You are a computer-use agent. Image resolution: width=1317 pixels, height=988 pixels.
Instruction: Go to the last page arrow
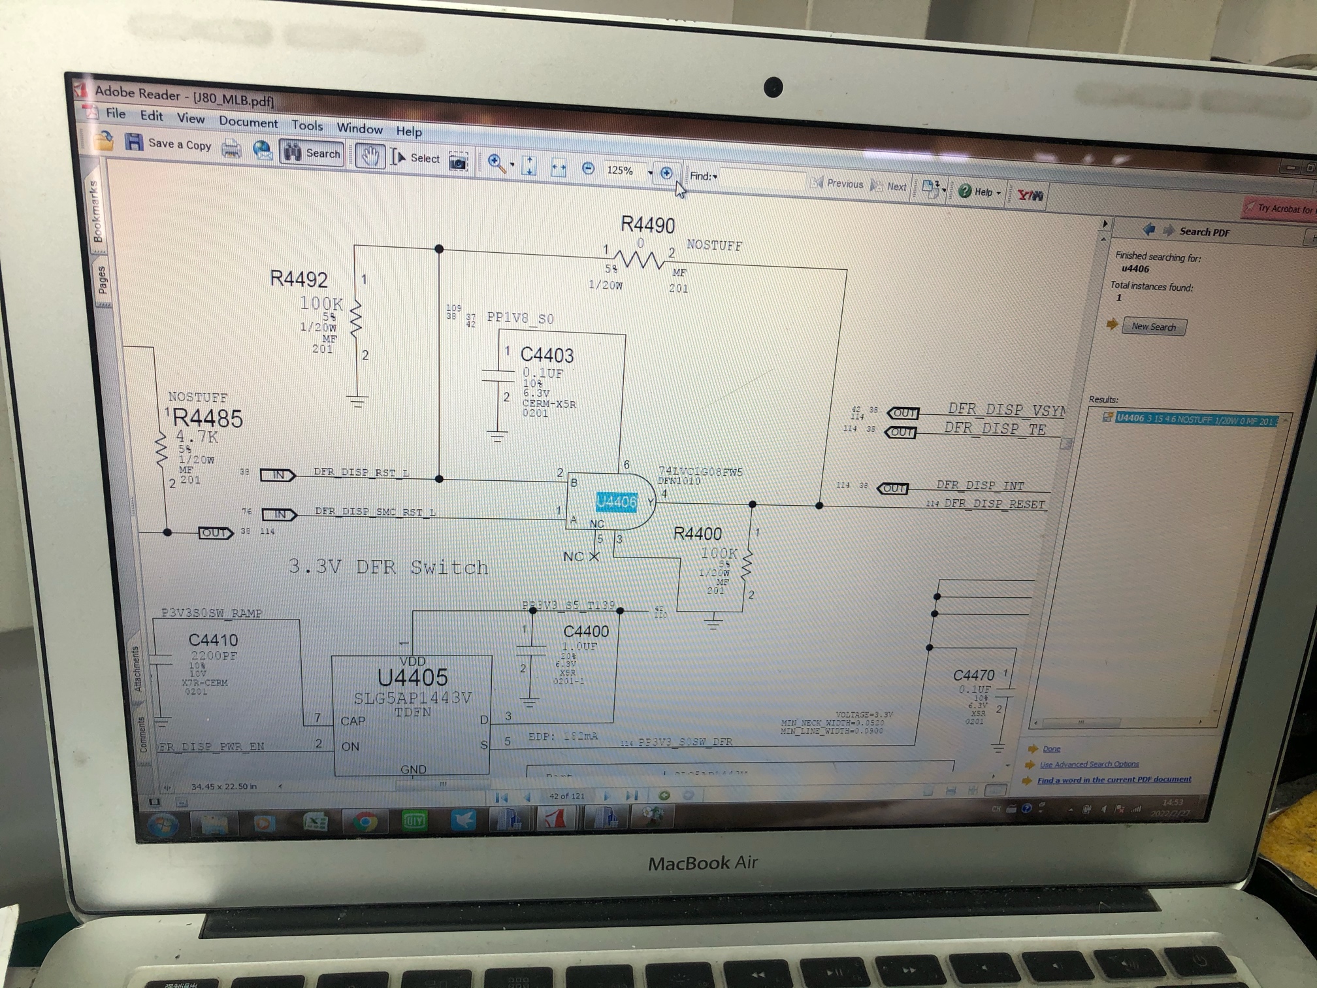click(x=632, y=796)
